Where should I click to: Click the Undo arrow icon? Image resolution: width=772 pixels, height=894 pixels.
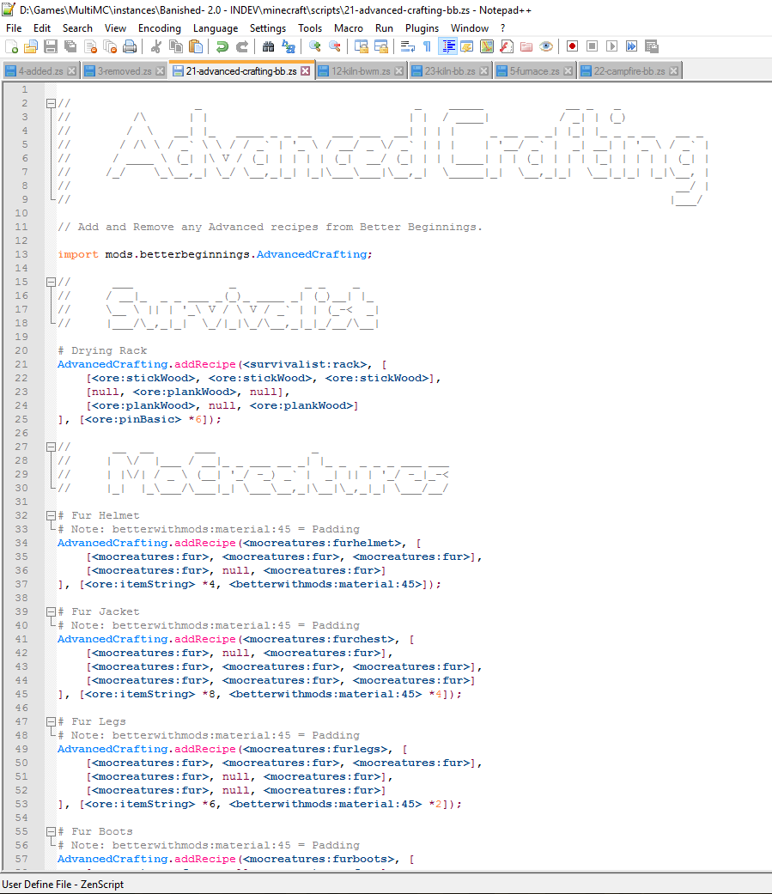click(x=222, y=46)
